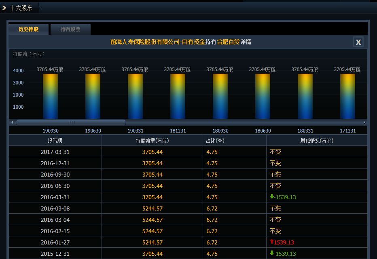
Task: Click 3705.44 holdings in the 2016-12-31 row
Action: coord(152,163)
